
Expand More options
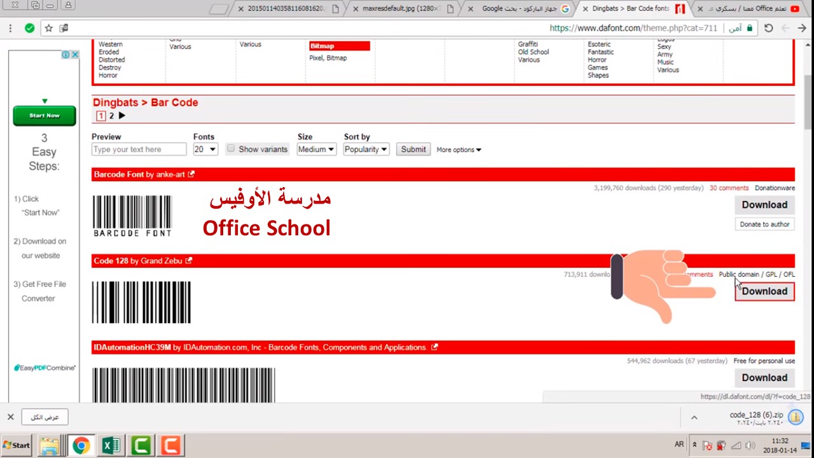coord(459,149)
